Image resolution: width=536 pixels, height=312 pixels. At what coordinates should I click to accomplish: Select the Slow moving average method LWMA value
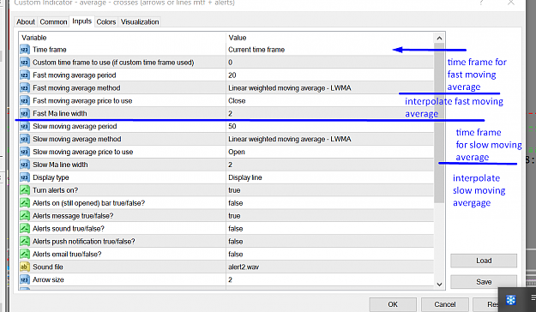point(290,139)
